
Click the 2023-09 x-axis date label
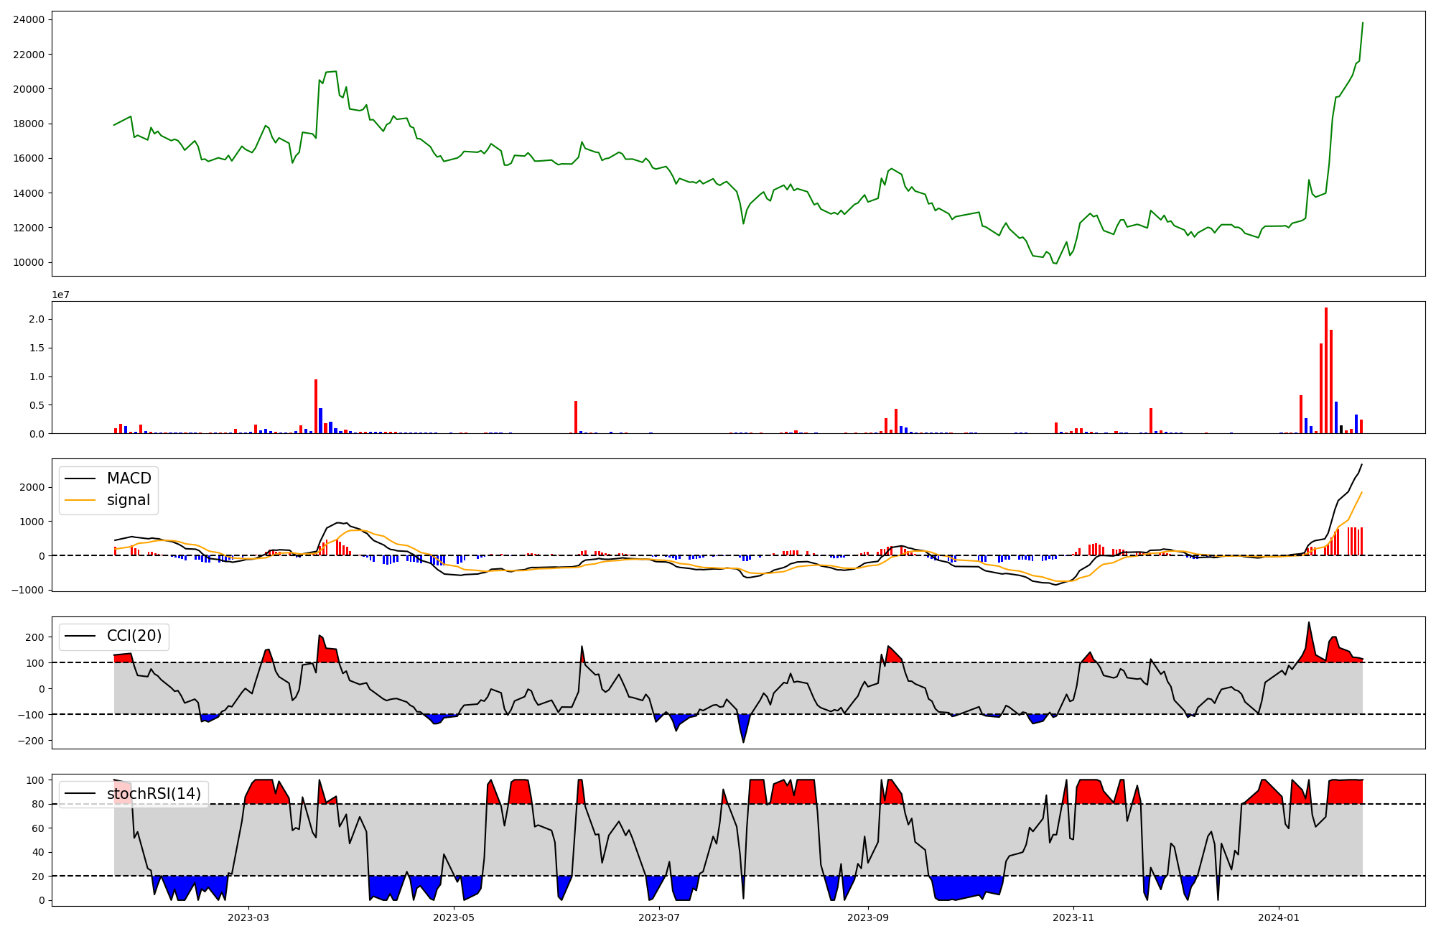click(868, 917)
